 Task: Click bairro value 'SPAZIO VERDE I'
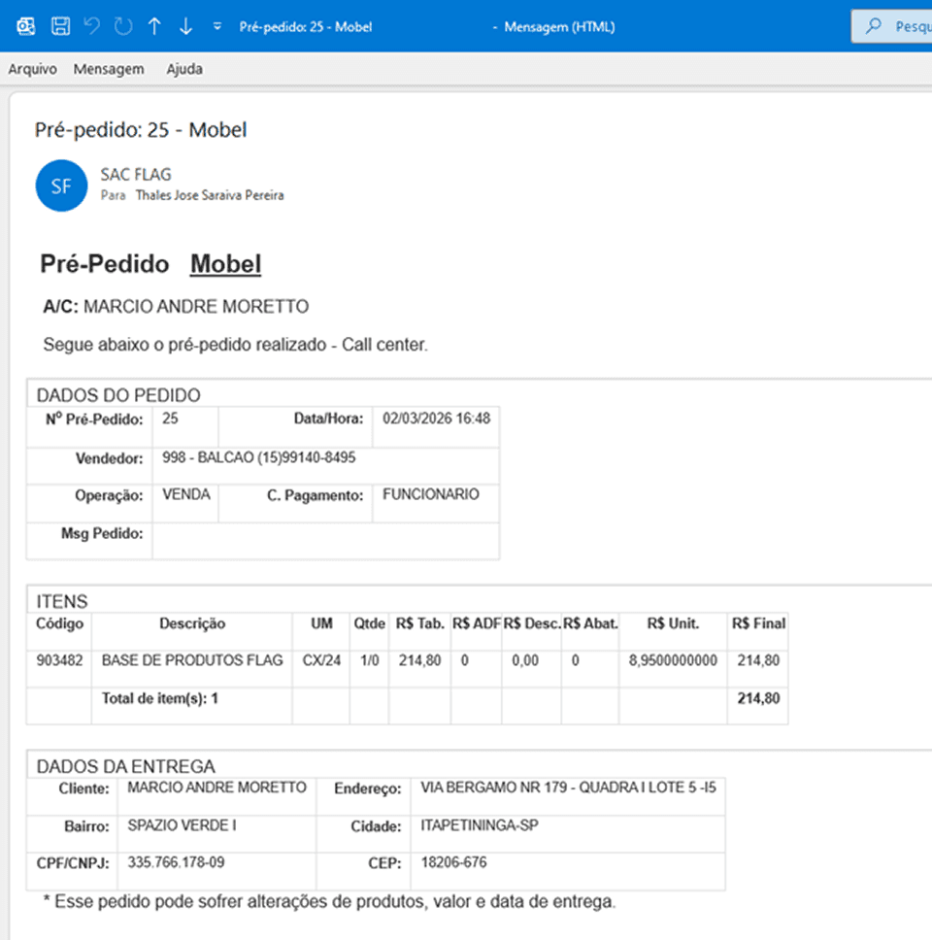click(182, 825)
